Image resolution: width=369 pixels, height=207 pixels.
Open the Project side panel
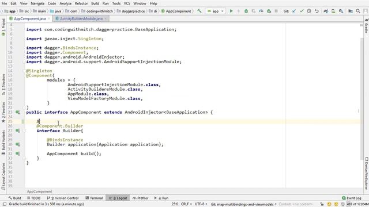coord(3,27)
